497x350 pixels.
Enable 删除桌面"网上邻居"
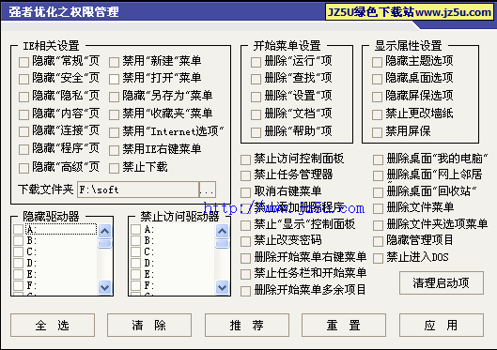[x=378, y=175]
